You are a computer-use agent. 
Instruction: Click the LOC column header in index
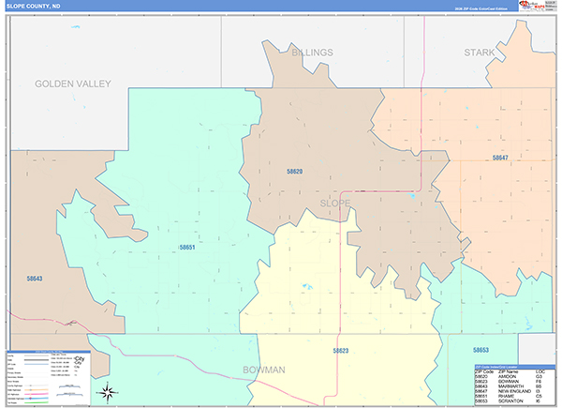[x=540, y=371]
